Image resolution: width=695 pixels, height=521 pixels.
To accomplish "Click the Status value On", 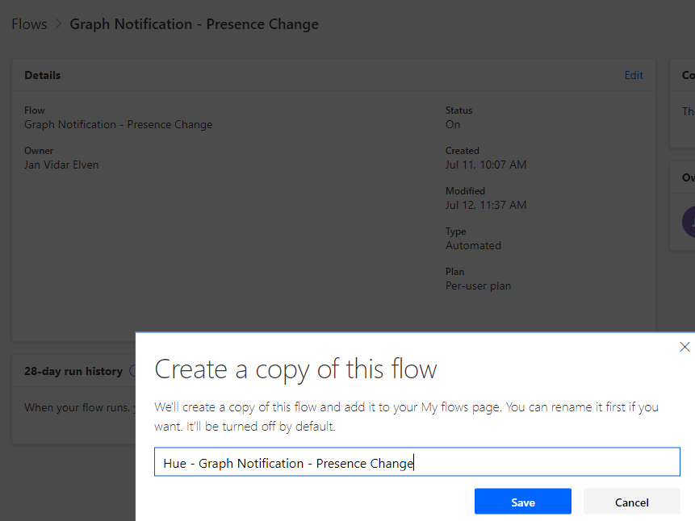I will (x=453, y=124).
